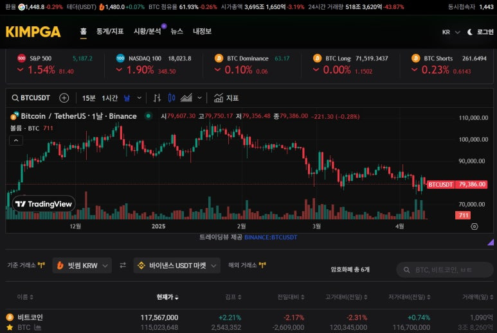Select the 홈 menu tab
This screenshot has height=333, width=497.
coord(83,31)
